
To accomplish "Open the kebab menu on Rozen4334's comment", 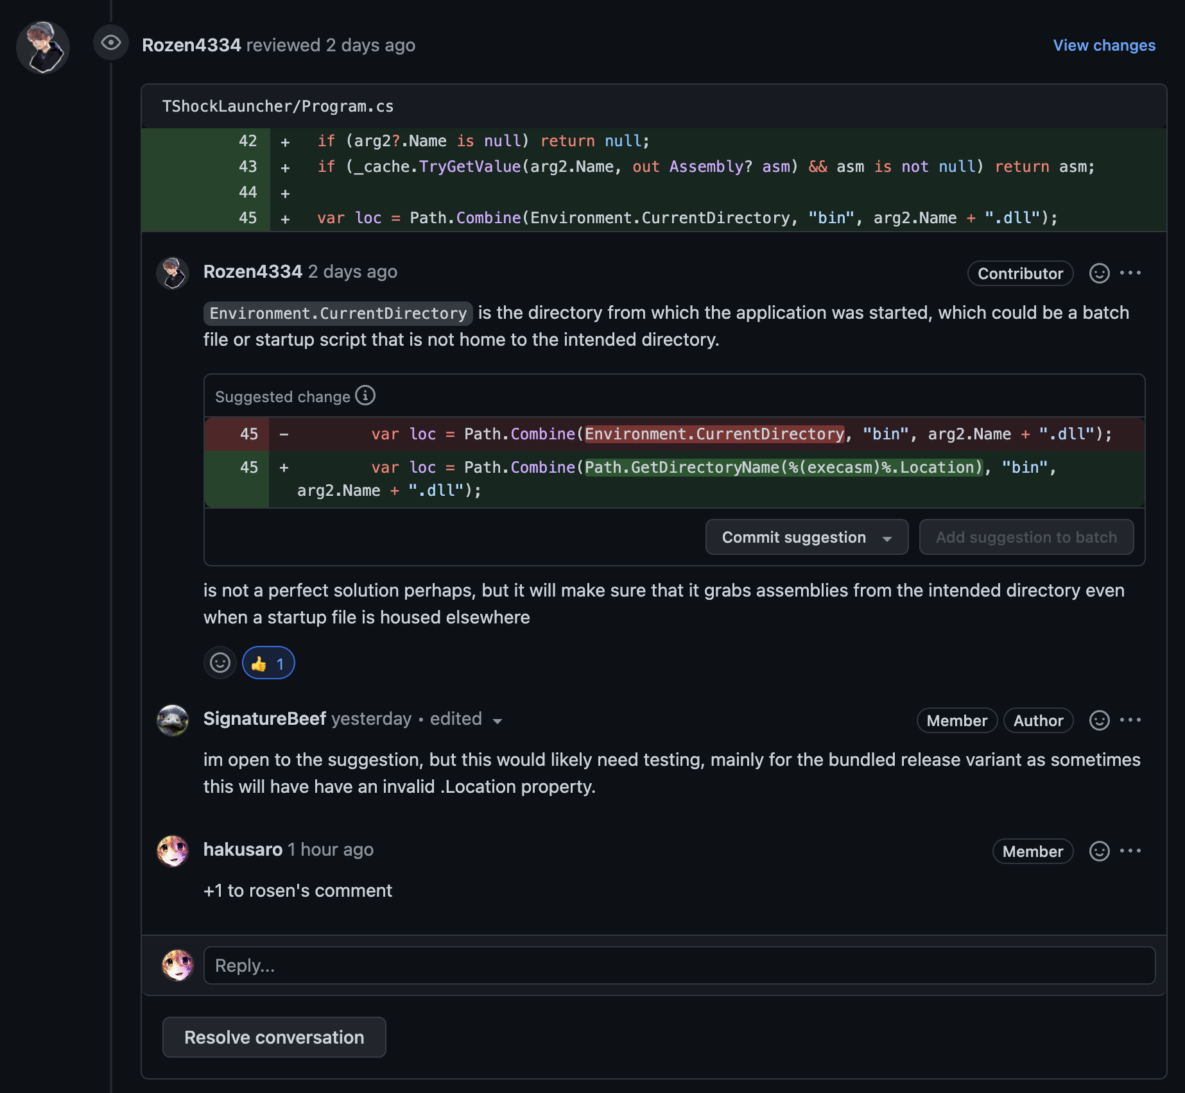I will [x=1131, y=273].
